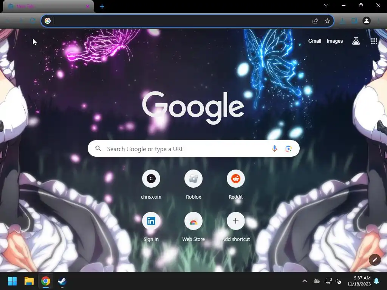This screenshot has width=387, height=290.
Task: Open the Google apps grid
Action: pyautogui.click(x=374, y=41)
